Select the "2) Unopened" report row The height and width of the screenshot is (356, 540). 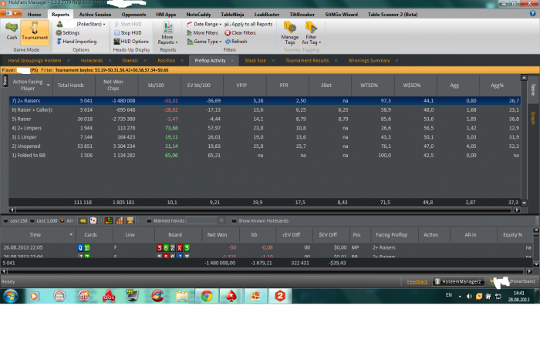point(265,146)
